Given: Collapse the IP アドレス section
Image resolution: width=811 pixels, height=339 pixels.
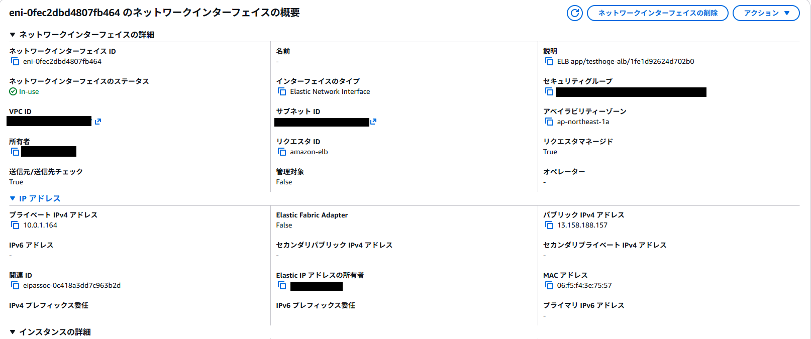Looking at the screenshot, I should 13,198.
